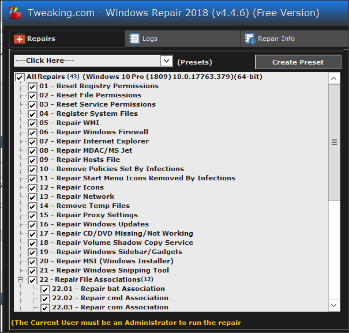This screenshot has width=349, height=333.
Task: Uncheck 05 Repair WMI
Action: (x=32, y=124)
